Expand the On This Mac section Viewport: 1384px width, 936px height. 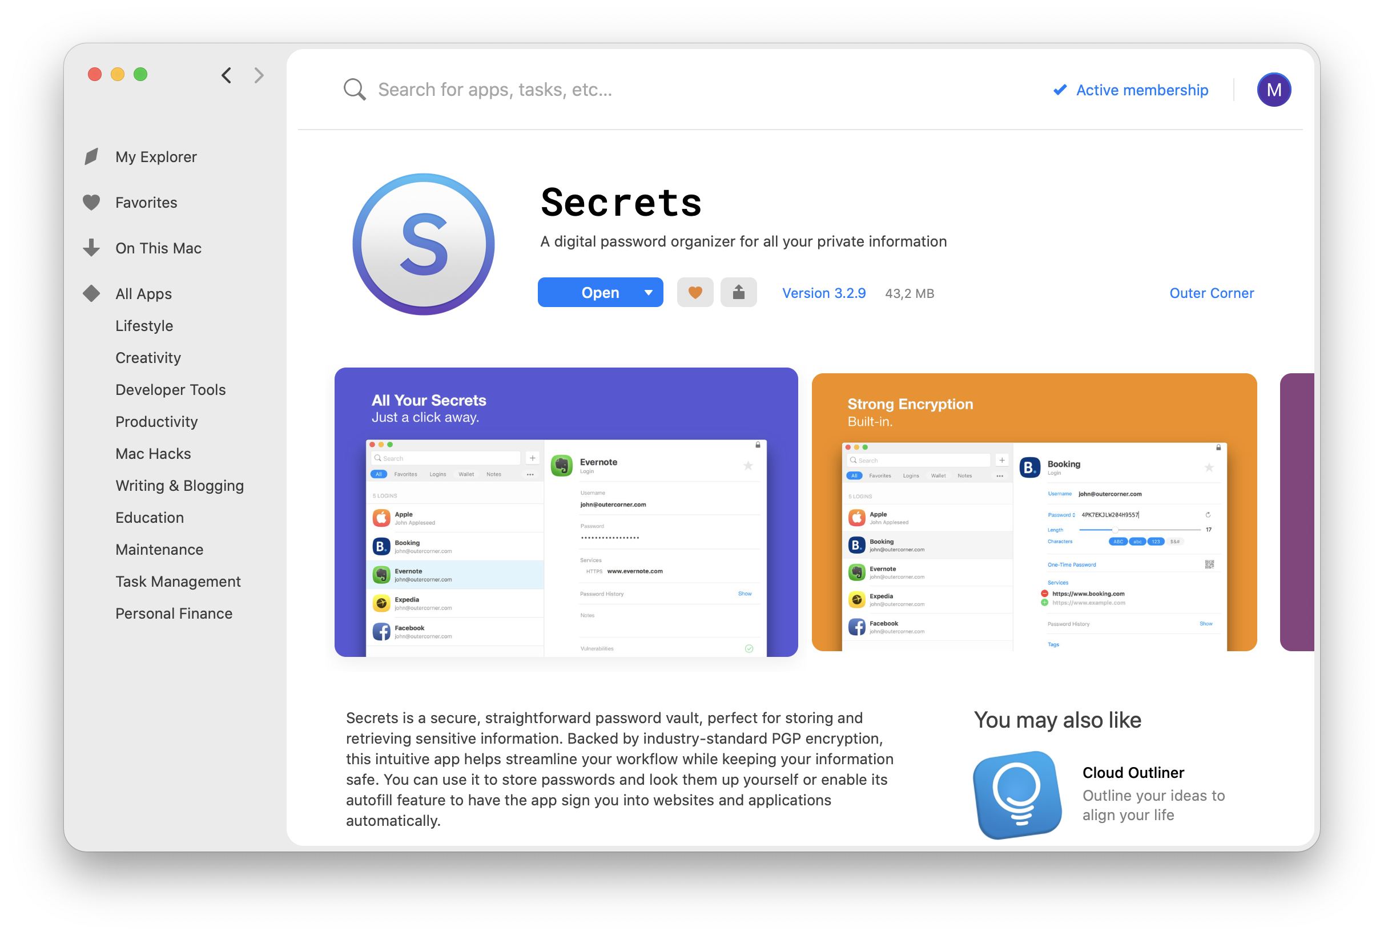click(x=159, y=248)
